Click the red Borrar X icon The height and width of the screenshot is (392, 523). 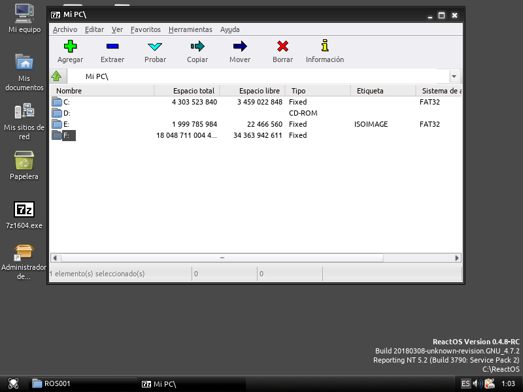(282, 46)
